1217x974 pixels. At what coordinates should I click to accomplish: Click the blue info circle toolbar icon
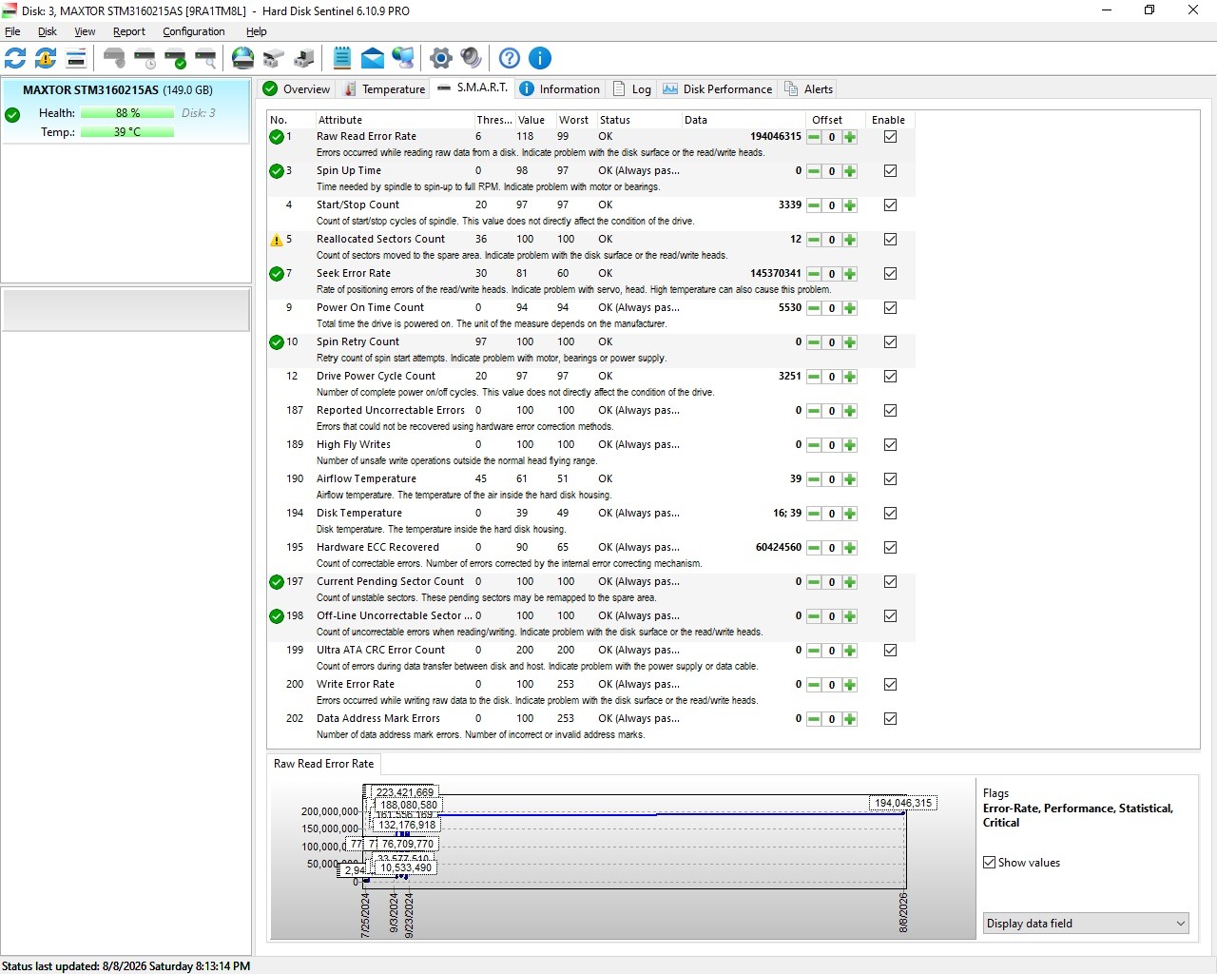point(540,58)
